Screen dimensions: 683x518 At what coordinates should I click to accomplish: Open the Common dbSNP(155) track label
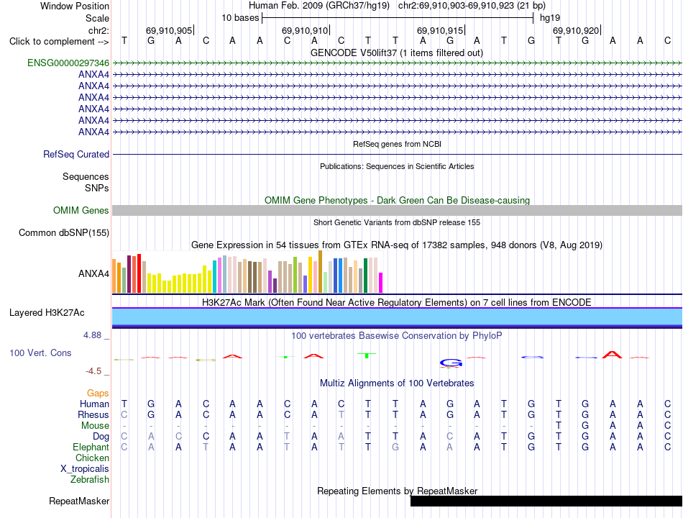(x=64, y=232)
